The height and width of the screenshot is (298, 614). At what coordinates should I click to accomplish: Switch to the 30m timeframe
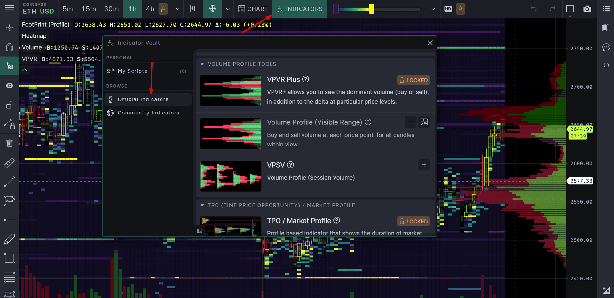tap(111, 9)
